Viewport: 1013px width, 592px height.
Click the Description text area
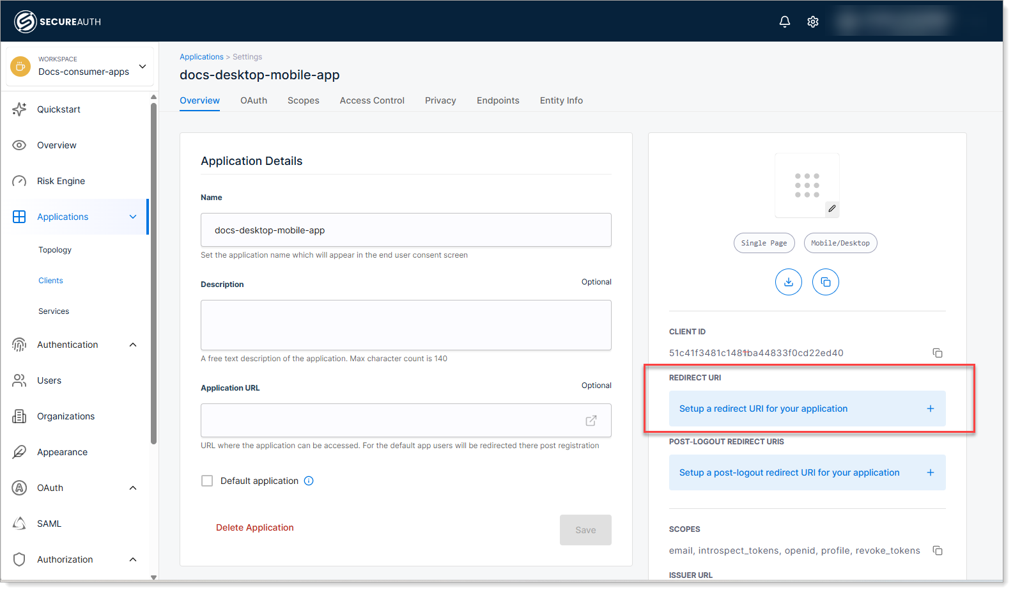coord(406,325)
